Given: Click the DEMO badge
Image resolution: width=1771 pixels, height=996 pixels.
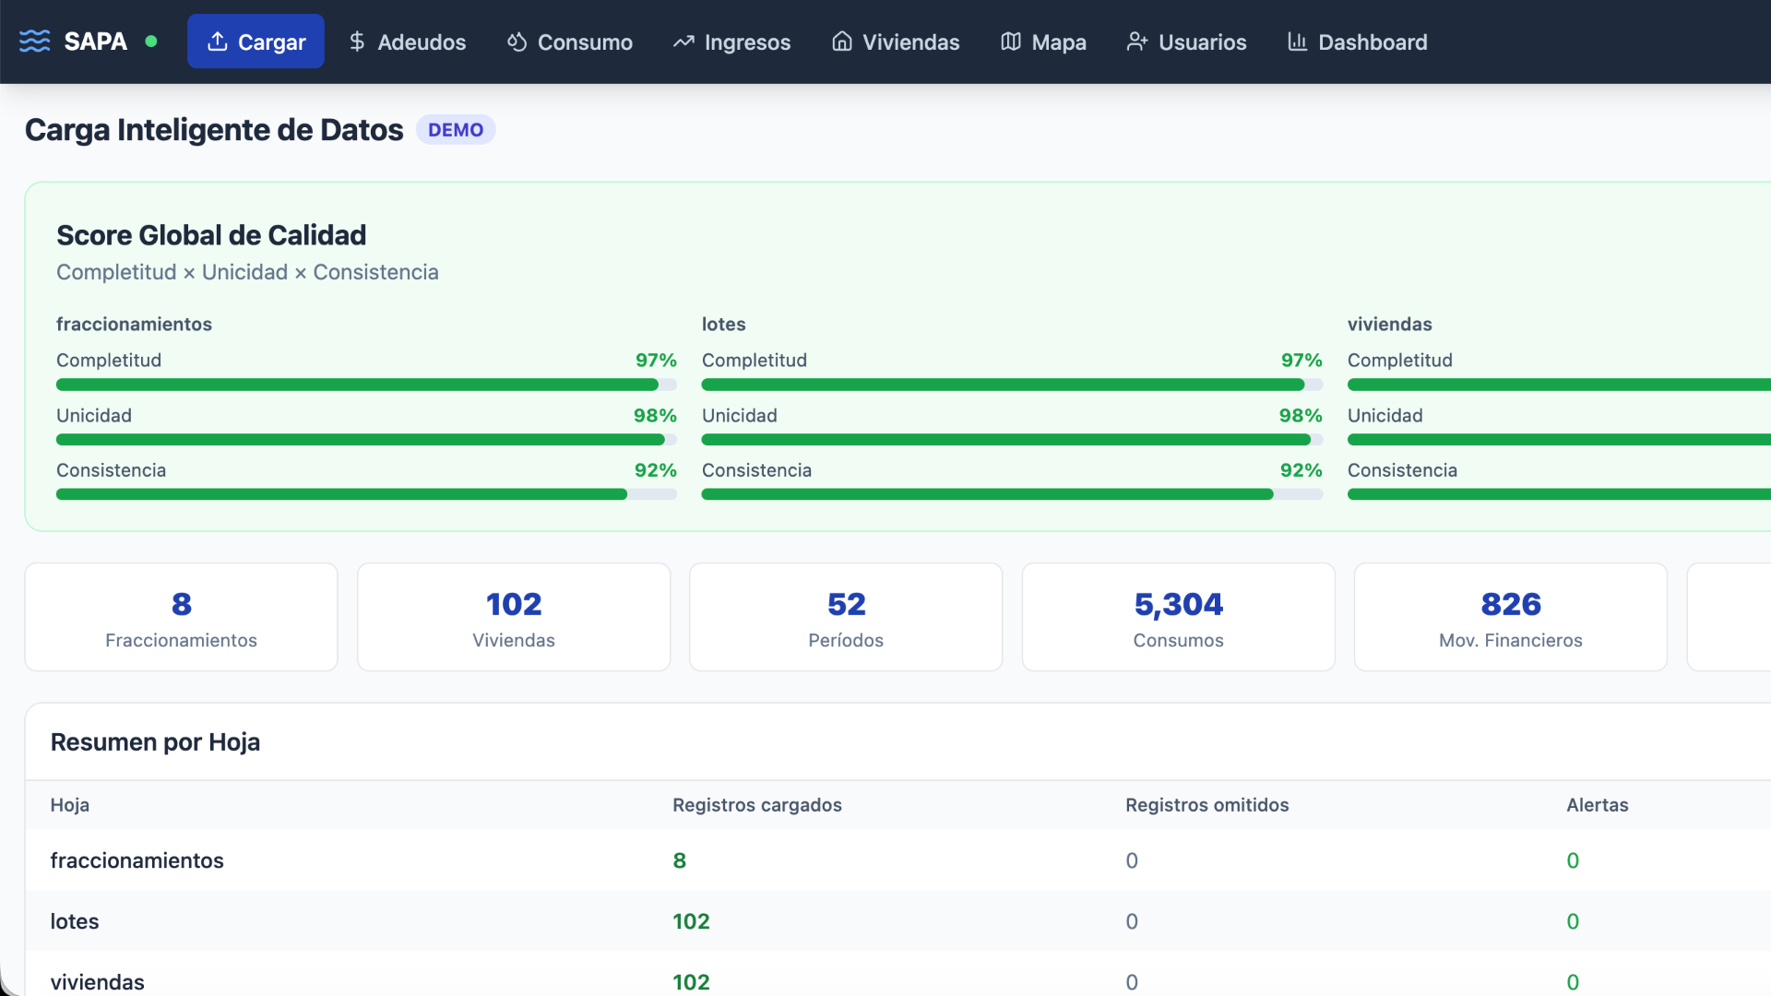Looking at the screenshot, I should (456, 130).
